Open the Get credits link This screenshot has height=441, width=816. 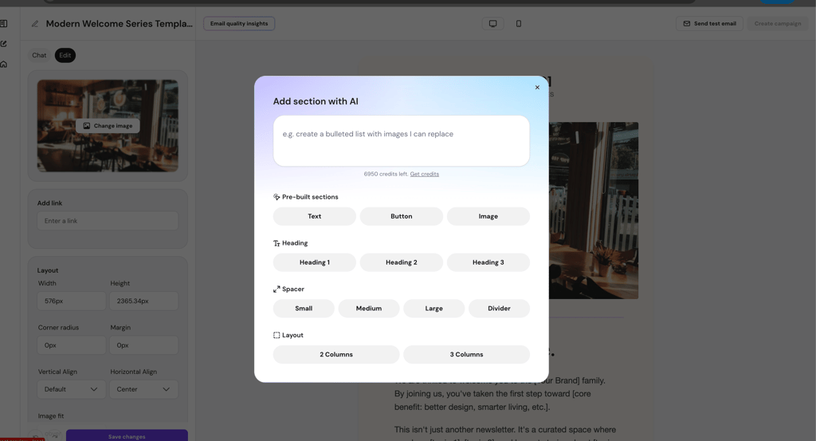tap(424, 174)
